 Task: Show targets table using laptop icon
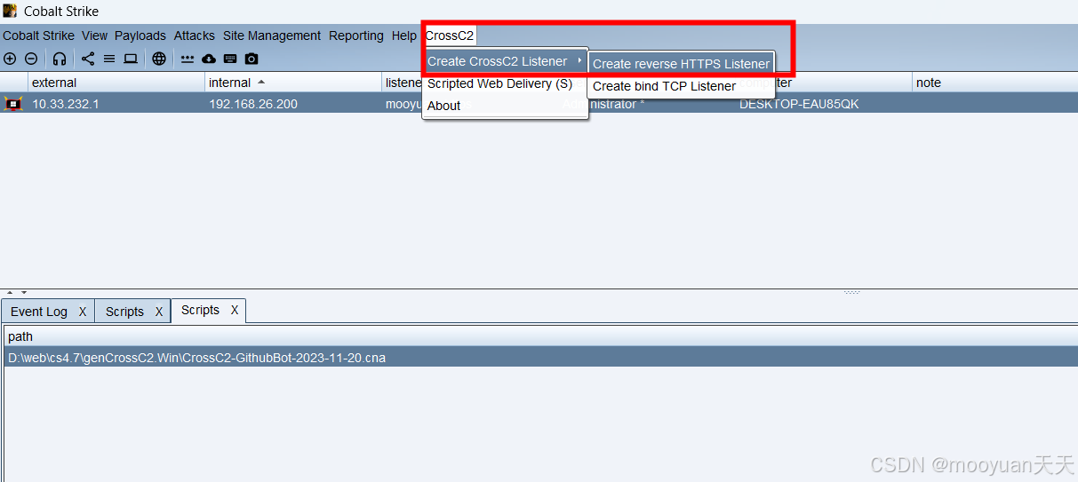[x=131, y=59]
